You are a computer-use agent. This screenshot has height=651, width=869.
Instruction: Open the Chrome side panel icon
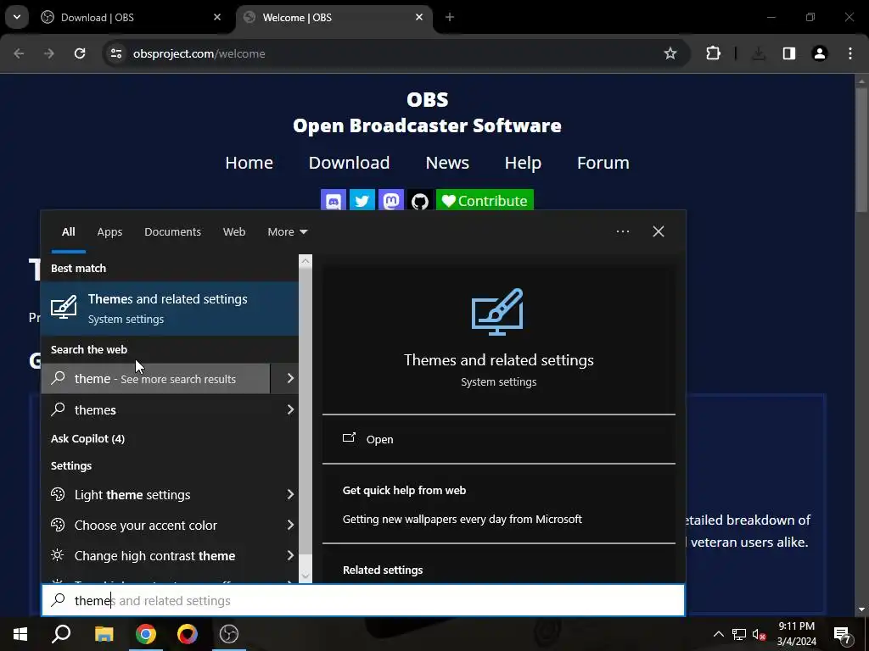pyautogui.click(x=788, y=53)
